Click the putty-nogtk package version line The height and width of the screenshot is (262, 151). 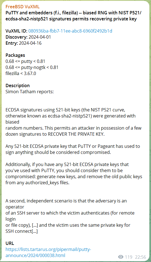click(x=32, y=67)
